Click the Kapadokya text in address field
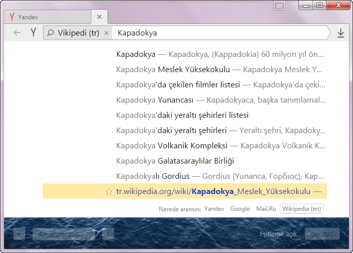 click(137, 33)
